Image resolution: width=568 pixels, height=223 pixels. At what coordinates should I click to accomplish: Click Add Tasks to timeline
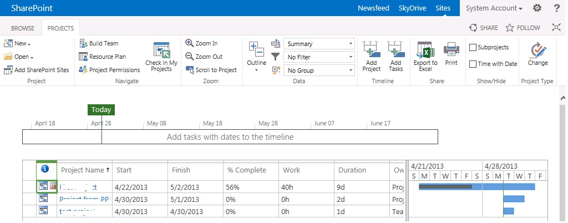pyautogui.click(x=395, y=56)
